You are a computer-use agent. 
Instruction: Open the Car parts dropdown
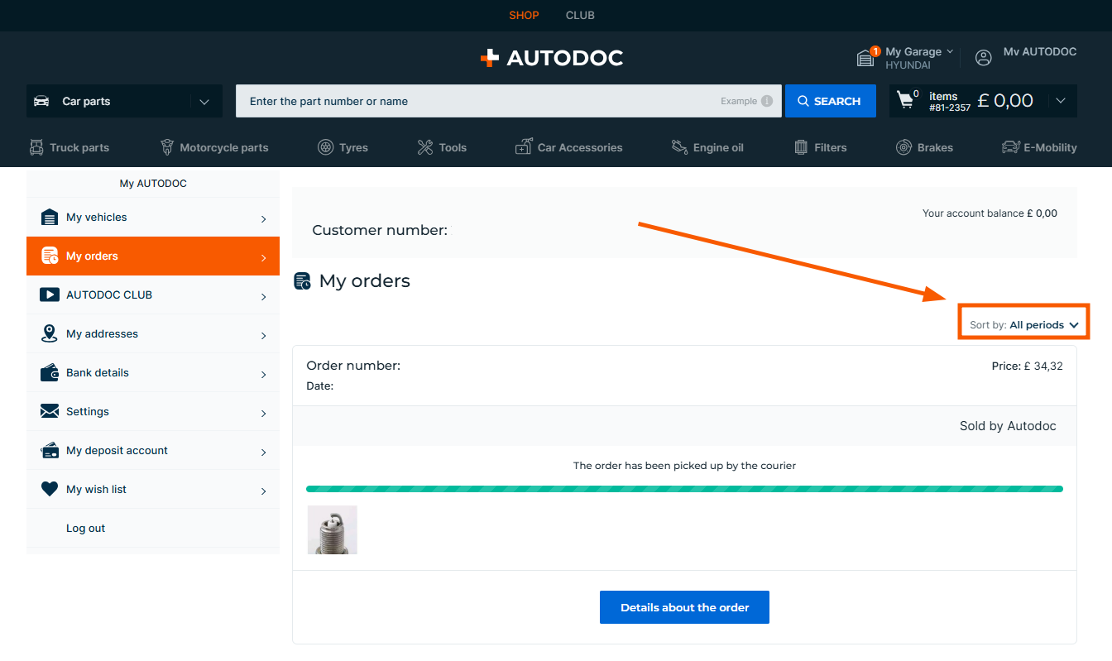[x=124, y=101]
